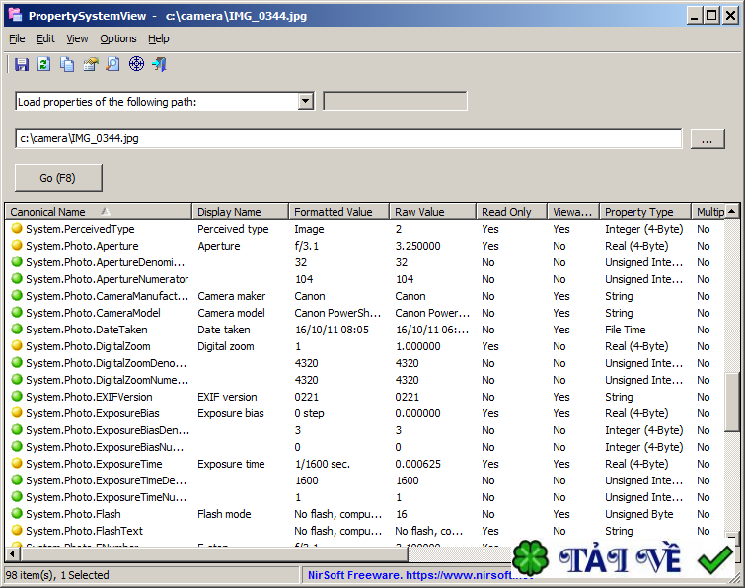The height and width of the screenshot is (588, 745).
Task: Click the vertical scrollbar up arrow
Action: (731, 212)
